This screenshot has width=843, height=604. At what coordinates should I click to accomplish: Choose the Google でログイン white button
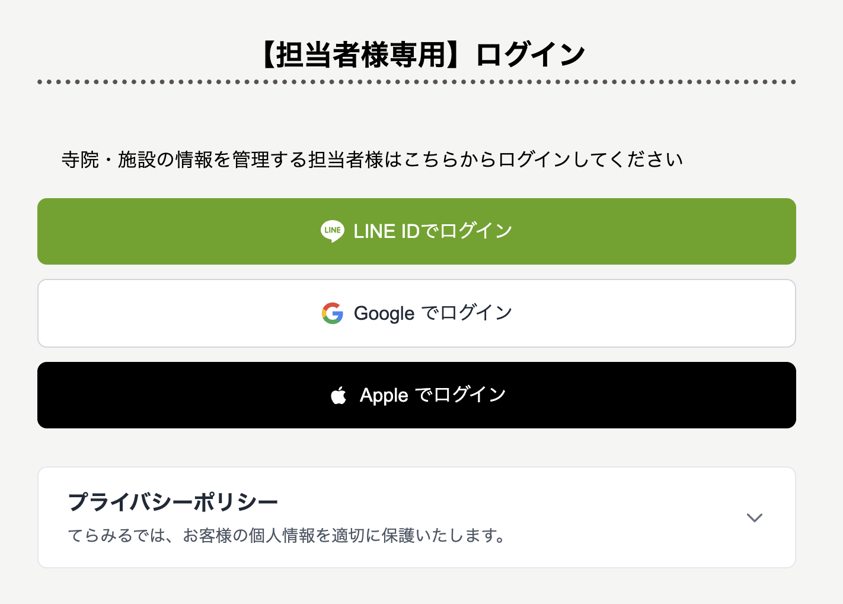tap(417, 313)
